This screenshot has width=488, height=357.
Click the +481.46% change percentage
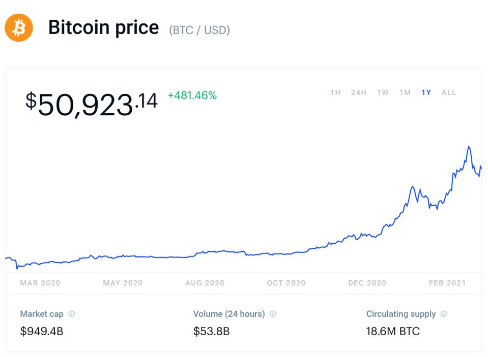192,95
